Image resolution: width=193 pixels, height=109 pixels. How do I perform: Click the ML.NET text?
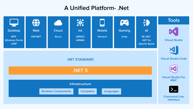coord(146,37)
